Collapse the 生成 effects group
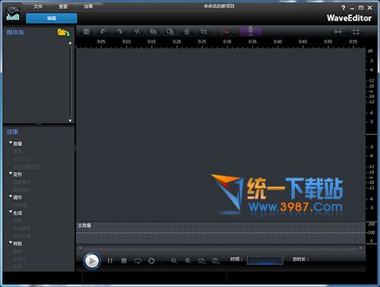380x287 pixels. pyautogui.click(x=11, y=212)
